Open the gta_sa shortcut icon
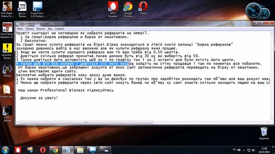Viewport: 275px width, 154px height. point(22,9)
